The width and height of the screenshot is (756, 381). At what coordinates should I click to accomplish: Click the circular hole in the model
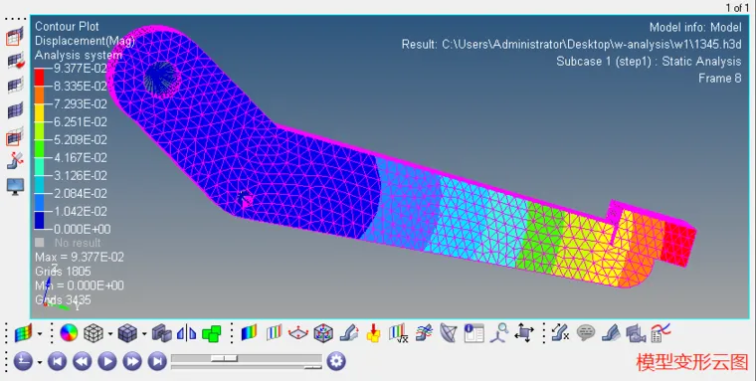tap(162, 79)
